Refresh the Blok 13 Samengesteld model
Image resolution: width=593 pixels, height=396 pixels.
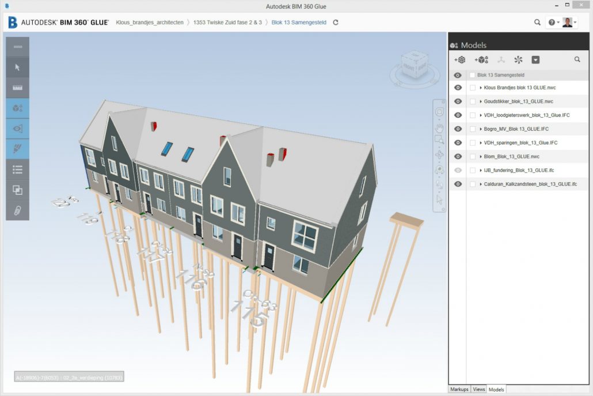(x=336, y=22)
